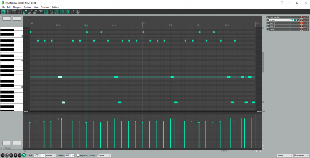Enable Key snap checkbox

click(78, 156)
